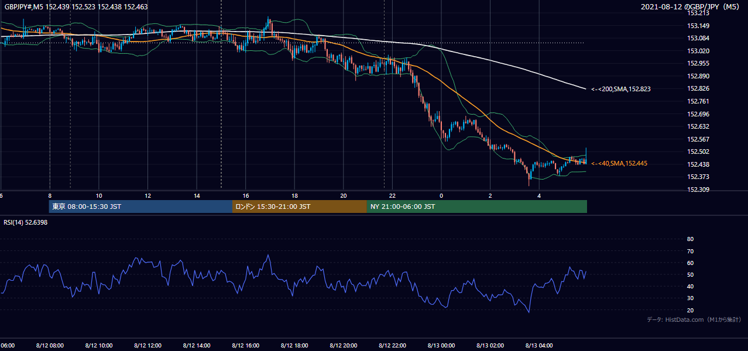Click bottom time label 8/12 18:00
This screenshot has width=748, height=351.
coord(294,346)
